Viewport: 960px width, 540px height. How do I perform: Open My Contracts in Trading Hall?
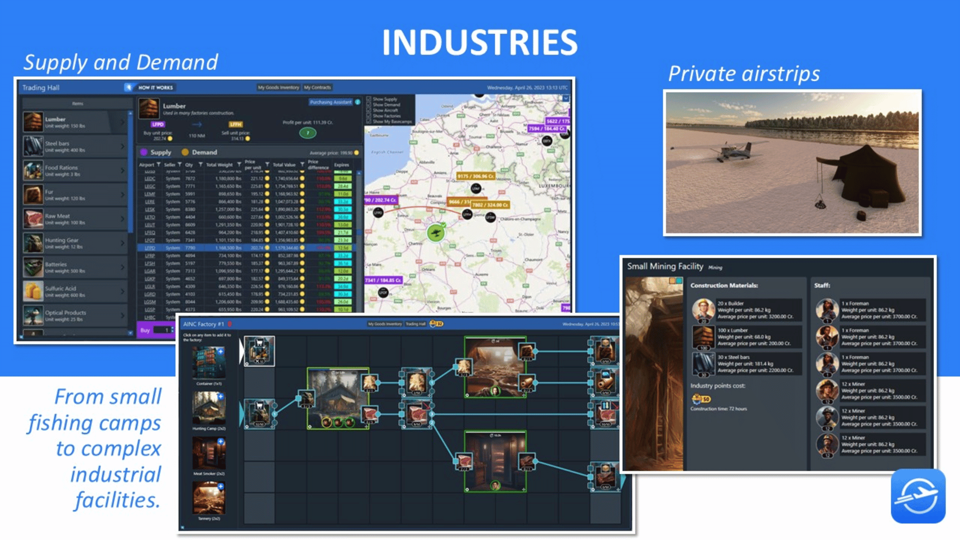click(x=317, y=87)
